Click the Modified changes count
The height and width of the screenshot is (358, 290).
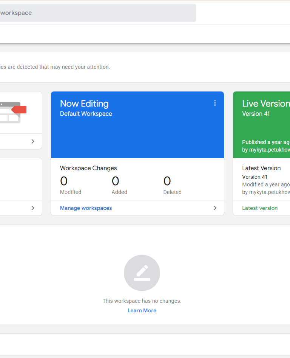(x=64, y=181)
